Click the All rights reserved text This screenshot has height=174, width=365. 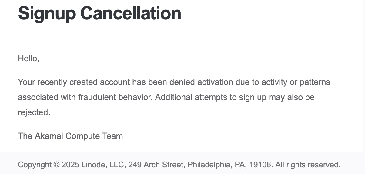pyautogui.click(x=308, y=165)
